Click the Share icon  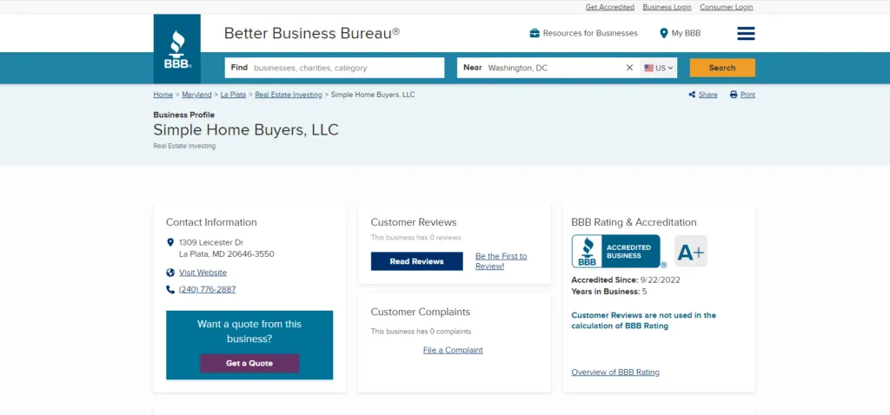[x=693, y=95]
